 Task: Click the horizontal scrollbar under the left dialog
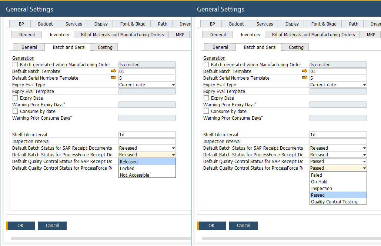[100, 238]
